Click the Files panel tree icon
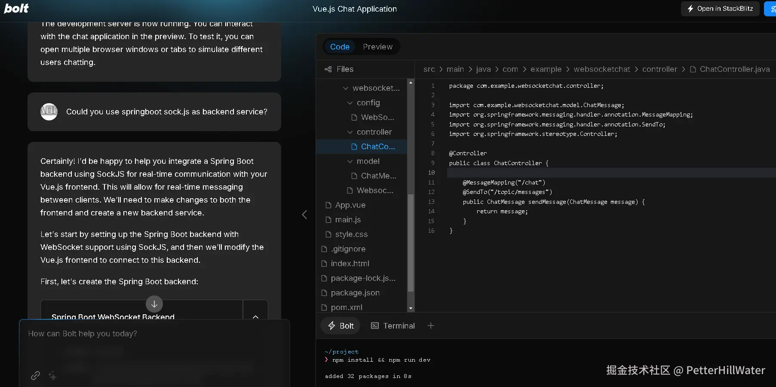The image size is (776, 387). point(328,69)
